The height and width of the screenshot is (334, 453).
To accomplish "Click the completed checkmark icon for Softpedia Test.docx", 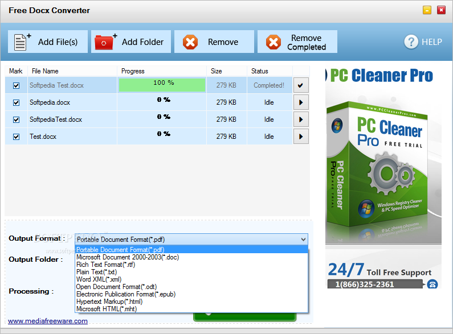I will 301,85.
